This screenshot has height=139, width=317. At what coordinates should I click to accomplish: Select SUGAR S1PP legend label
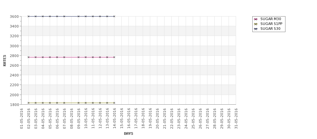tap(271, 24)
